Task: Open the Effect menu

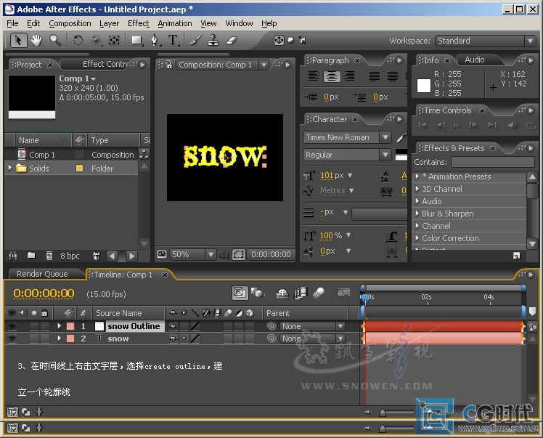Action: (x=139, y=23)
